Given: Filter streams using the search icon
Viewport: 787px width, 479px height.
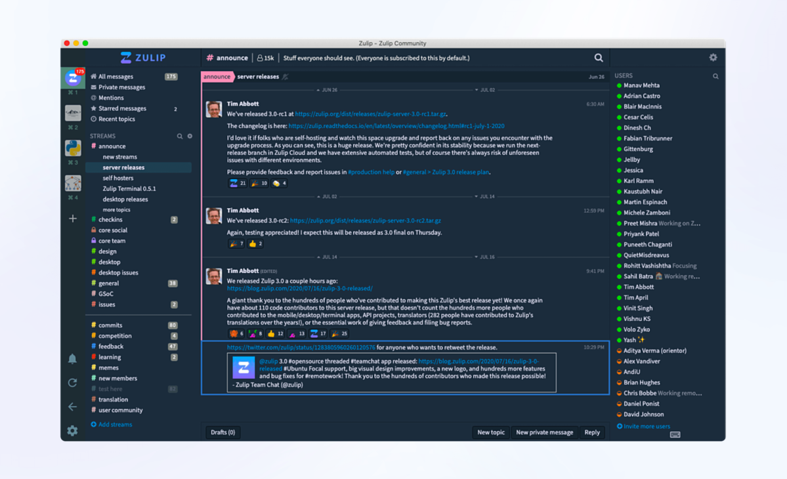Looking at the screenshot, I should [x=180, y=136].
